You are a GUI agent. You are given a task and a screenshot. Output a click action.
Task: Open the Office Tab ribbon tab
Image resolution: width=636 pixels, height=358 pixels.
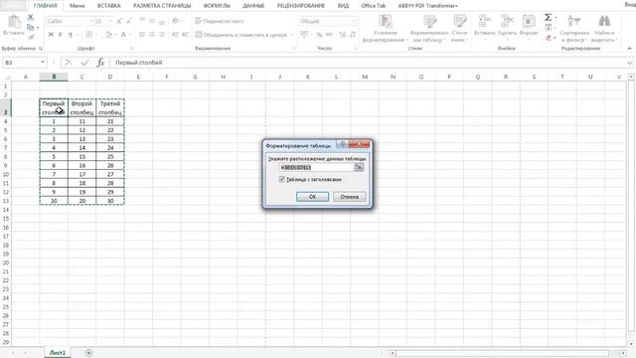tap(374, 6)
